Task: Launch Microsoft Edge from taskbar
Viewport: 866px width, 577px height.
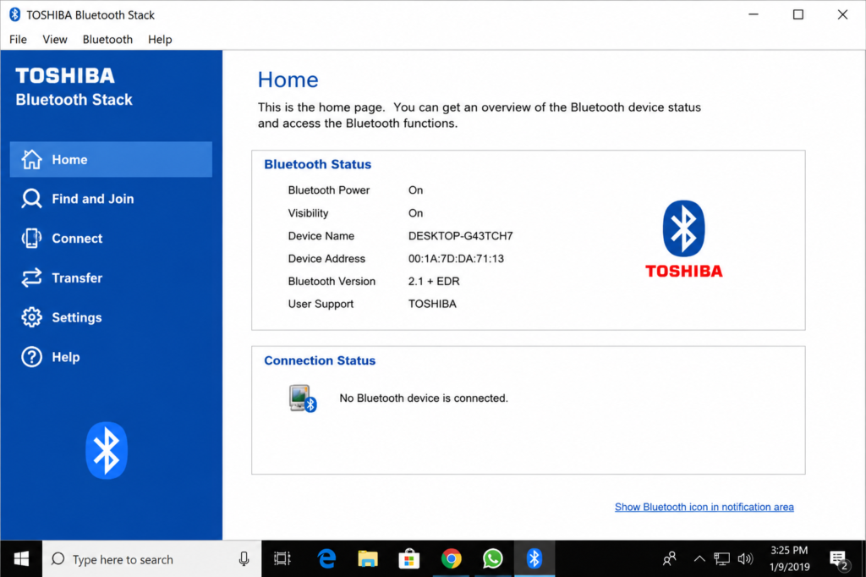Action: [327, 558]
